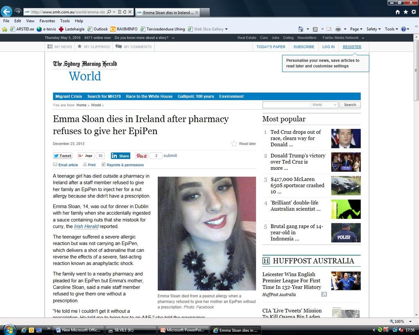This screenshot has height=335, width=419.
Task: Click the Google+ Jaga share button
Action: pyautogui.click(x=86, y=156)
